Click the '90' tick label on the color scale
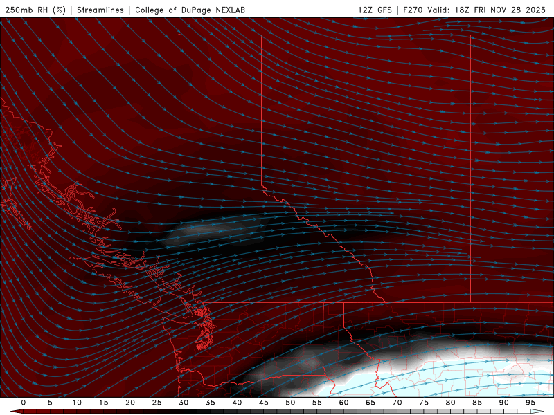554x415 pixels. [504, 403]
